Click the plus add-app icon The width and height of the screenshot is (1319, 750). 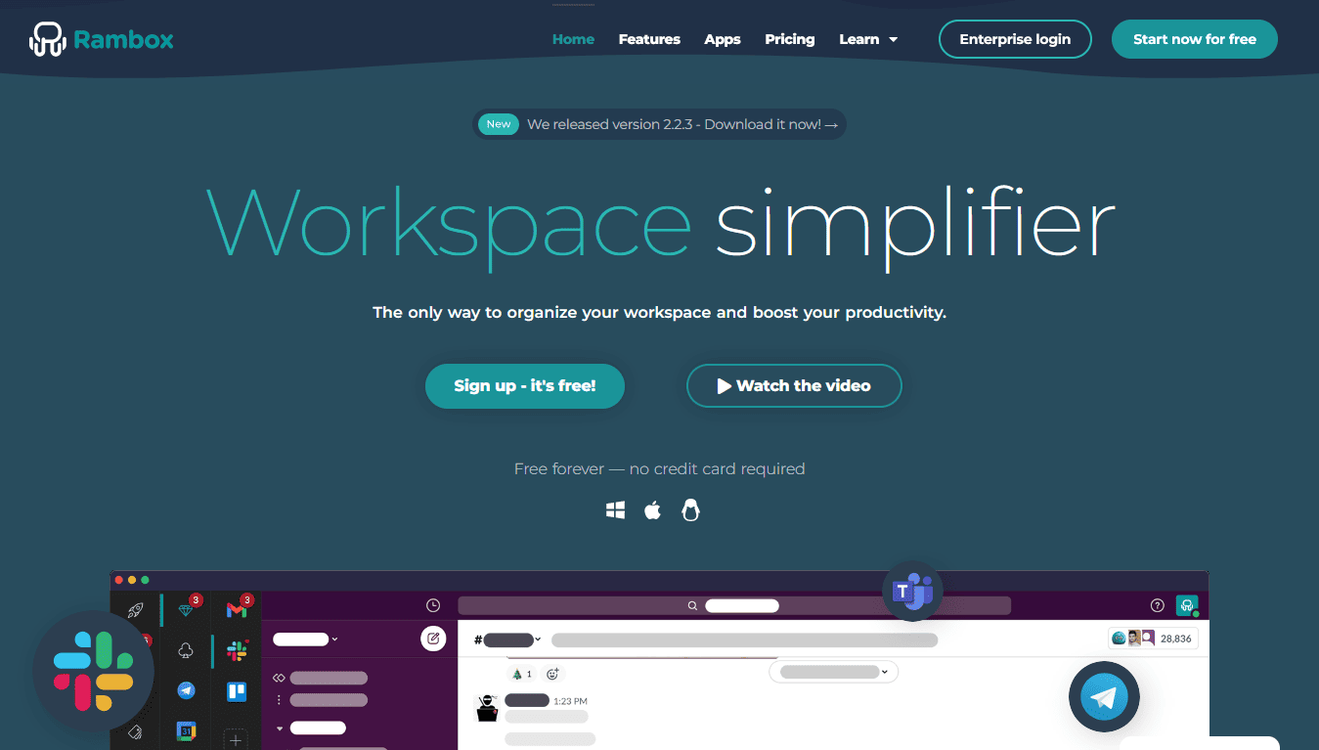[236, 739]
